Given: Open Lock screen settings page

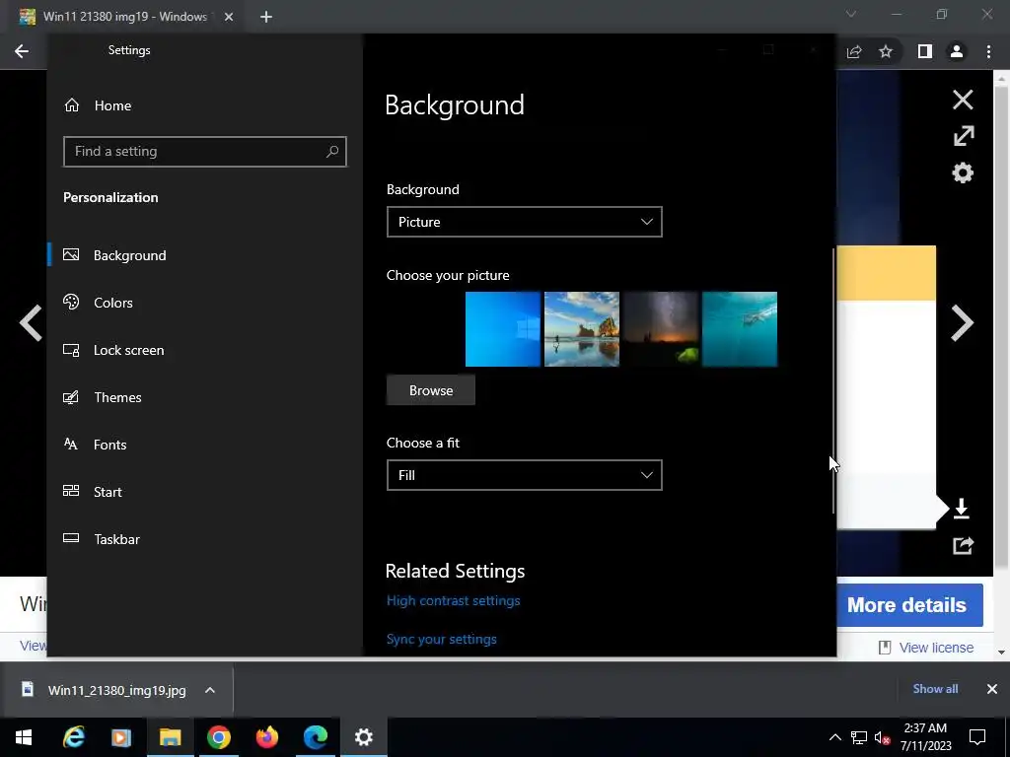Looking at the screenshot, I should coord(129,350).
